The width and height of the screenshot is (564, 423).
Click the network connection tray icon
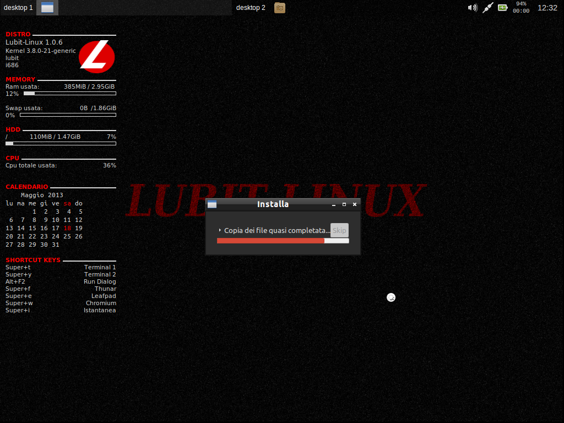click(x=487, y=8)
